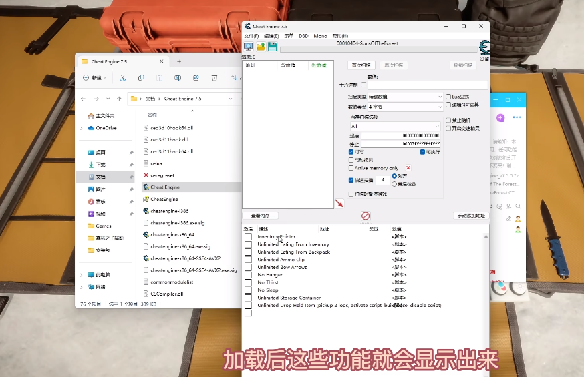
Task: Toggle the 十六进制 hex checkbox
Action: click(x=363, y=85)
